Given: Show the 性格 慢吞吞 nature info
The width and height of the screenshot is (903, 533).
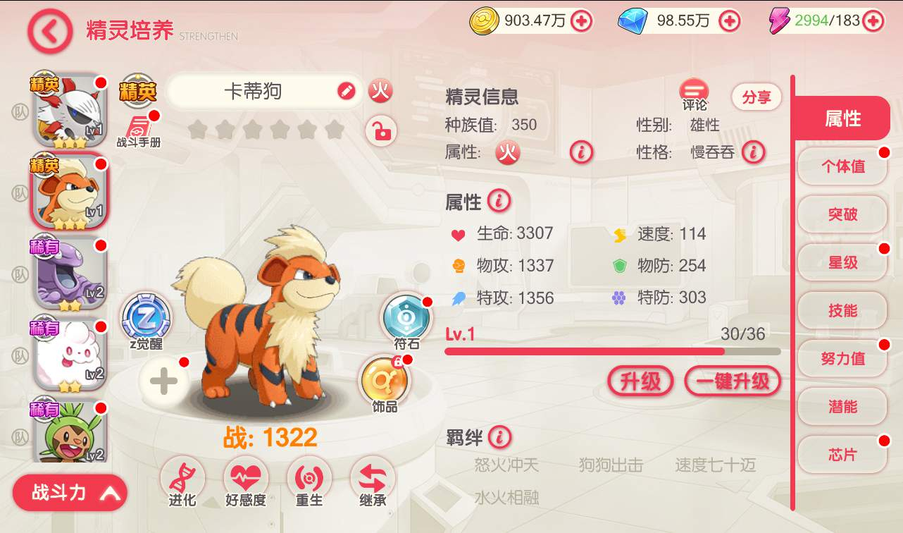Looking at the screenshot, I should click(x=754, y=151).
